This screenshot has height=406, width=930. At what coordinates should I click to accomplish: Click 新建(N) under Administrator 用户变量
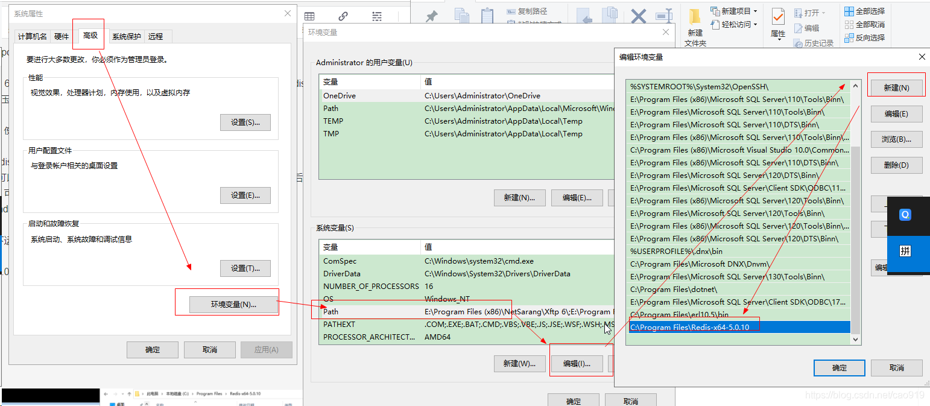coord(520,198)
